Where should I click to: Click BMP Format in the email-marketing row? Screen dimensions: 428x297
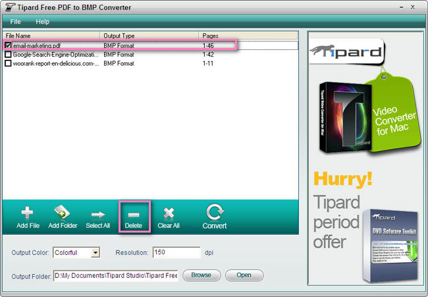click(x=119, y=46)
